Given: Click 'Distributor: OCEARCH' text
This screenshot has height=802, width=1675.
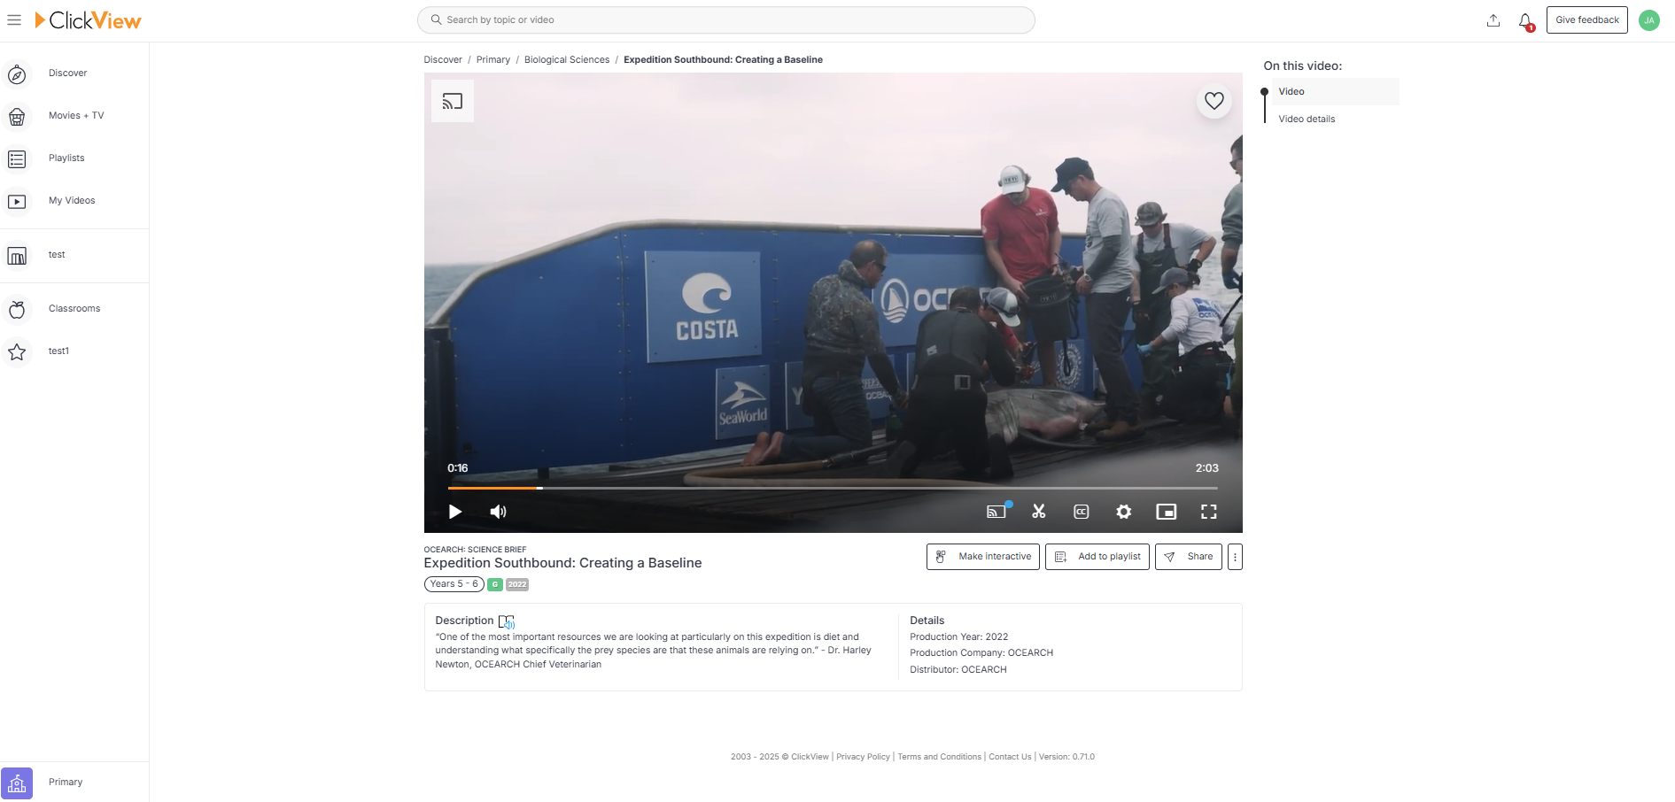Looking at the screenshot, I should tap(958, 670).
